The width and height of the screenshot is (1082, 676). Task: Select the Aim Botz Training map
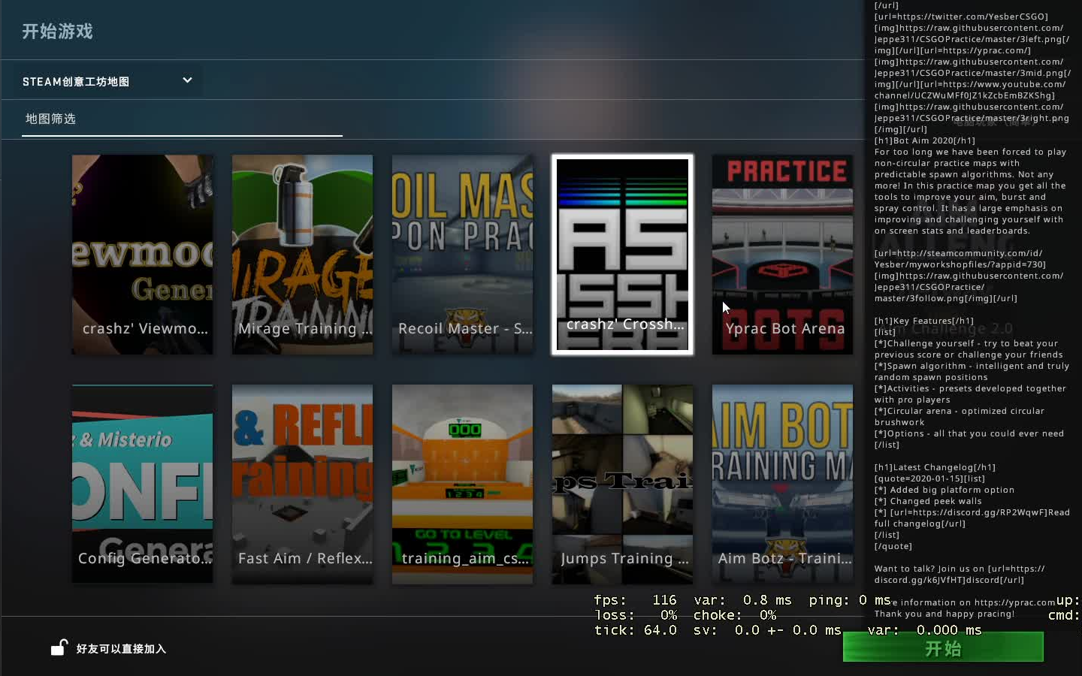pos(782,484)
